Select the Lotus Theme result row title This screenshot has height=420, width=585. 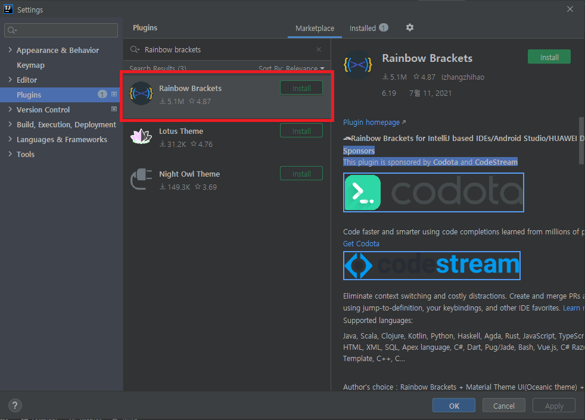coord(181,131)
